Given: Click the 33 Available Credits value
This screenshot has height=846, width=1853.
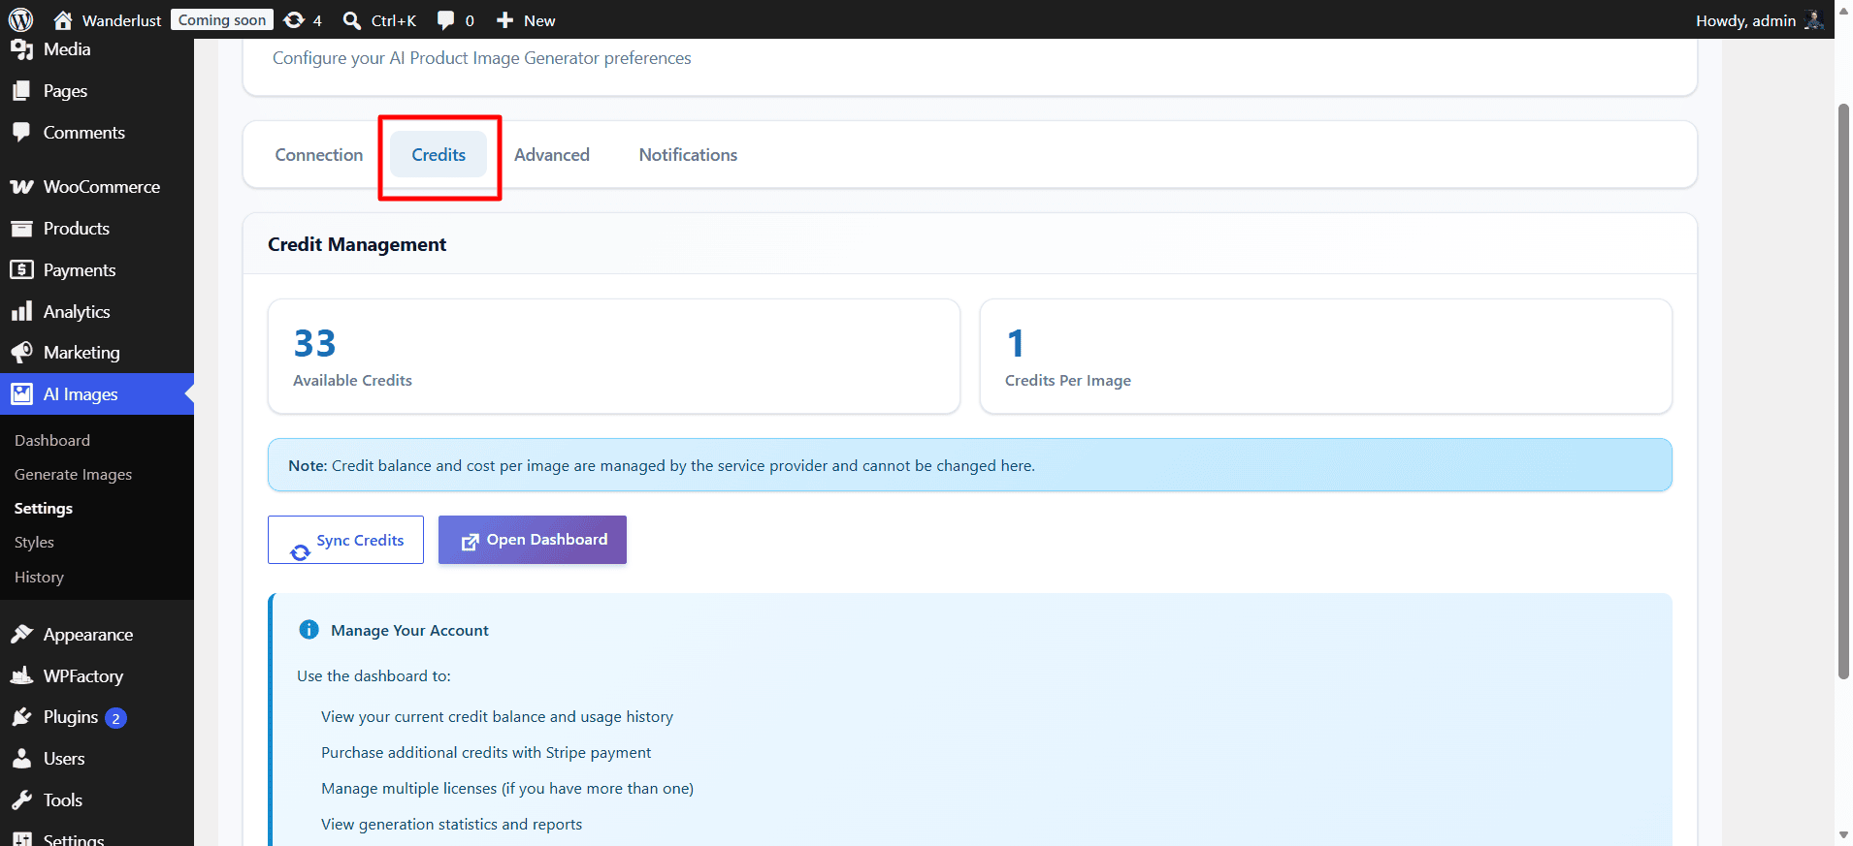Looking at the screenshot, I should (314, 343).
